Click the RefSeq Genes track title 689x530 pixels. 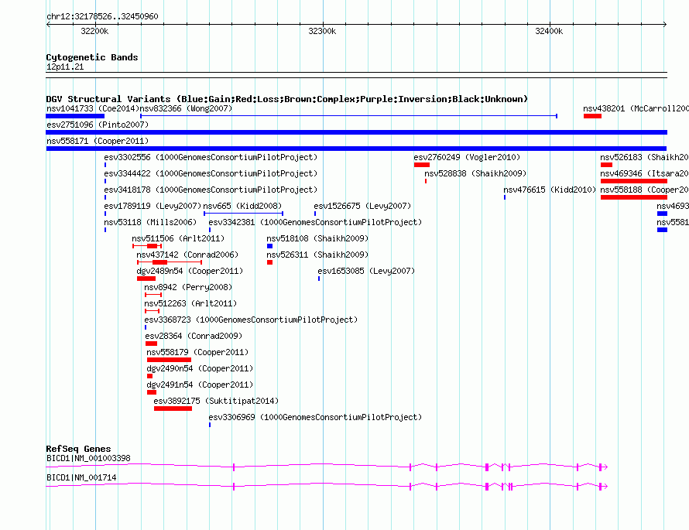pos(78,449)
